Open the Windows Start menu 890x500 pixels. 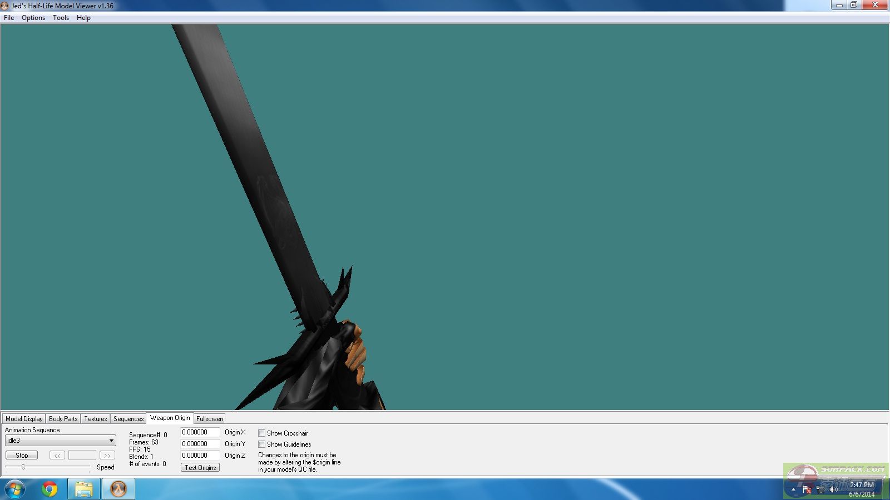pyautogui.click(x=14, y=489)
